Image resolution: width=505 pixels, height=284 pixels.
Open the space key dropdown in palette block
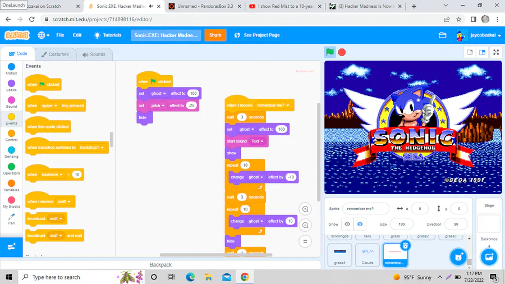pos(49,106)
